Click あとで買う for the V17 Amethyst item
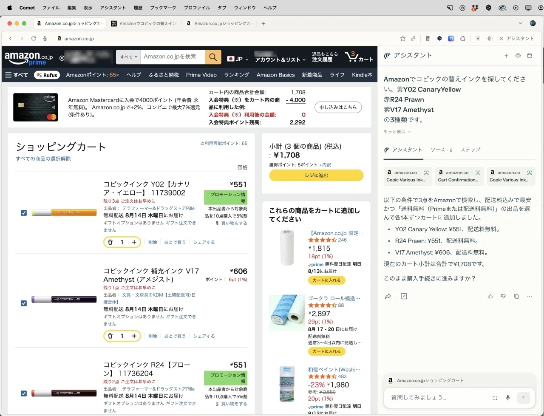 click(175, 336)
